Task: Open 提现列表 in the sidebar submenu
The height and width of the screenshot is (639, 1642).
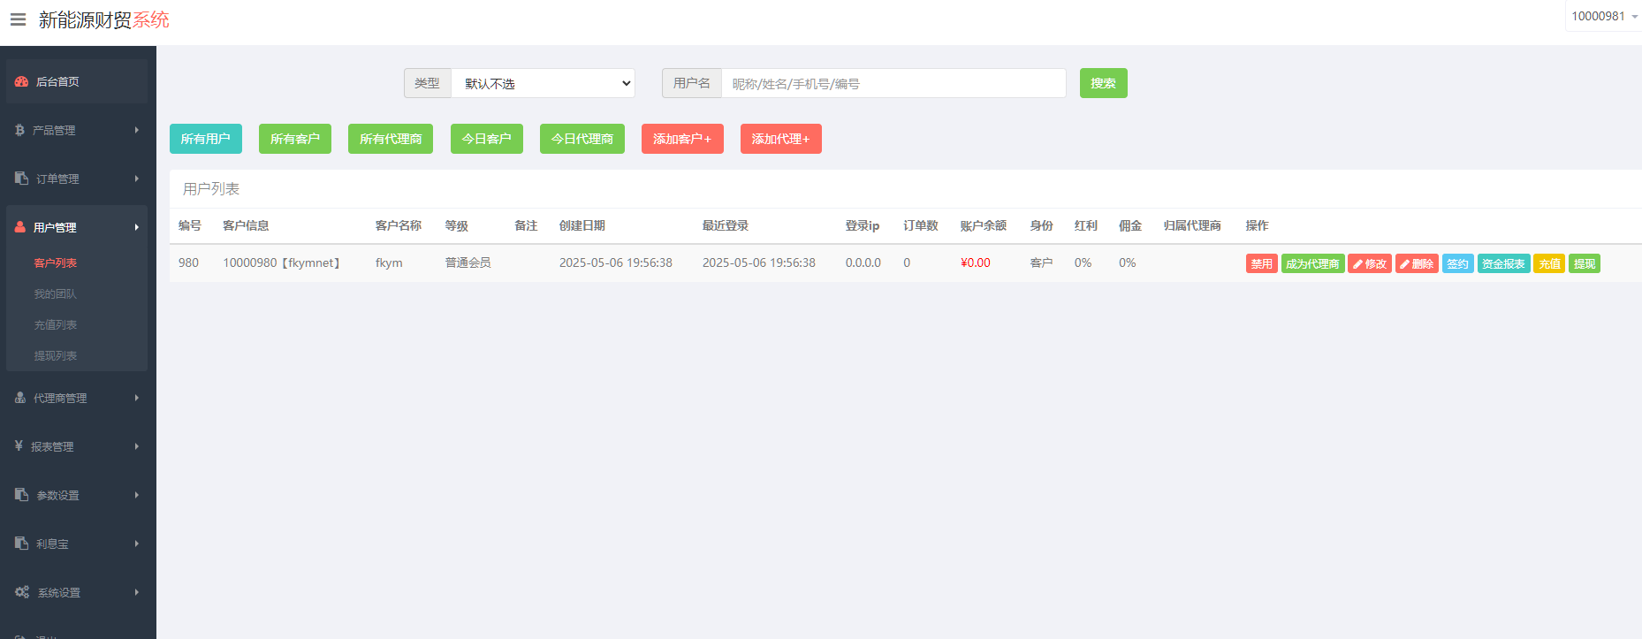Action: 55,355
